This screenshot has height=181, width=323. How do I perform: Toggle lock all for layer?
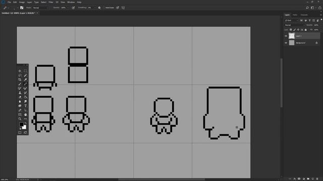306,30
